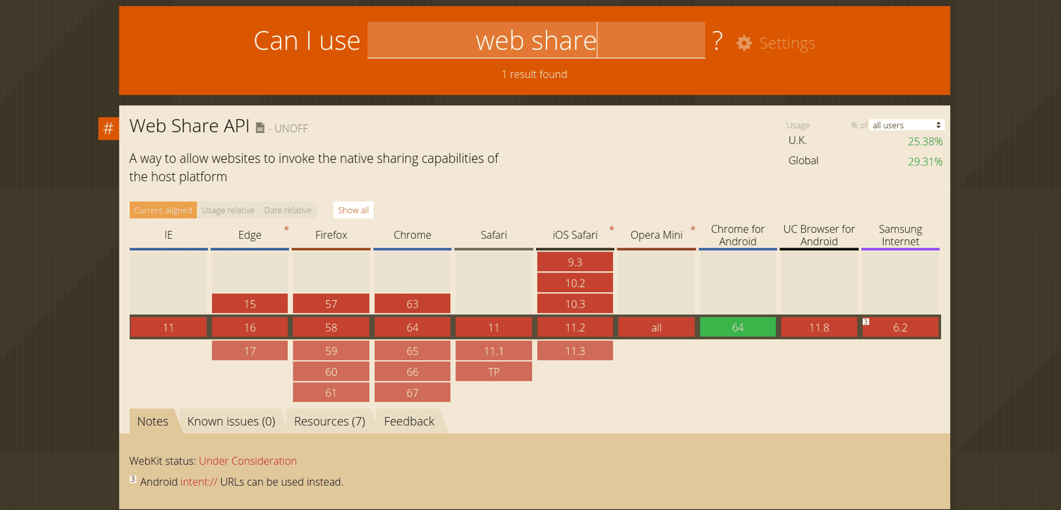Click the iOS Safari 10.2 cell
The image size is (1061, 510).
click(x=575, y=283)
